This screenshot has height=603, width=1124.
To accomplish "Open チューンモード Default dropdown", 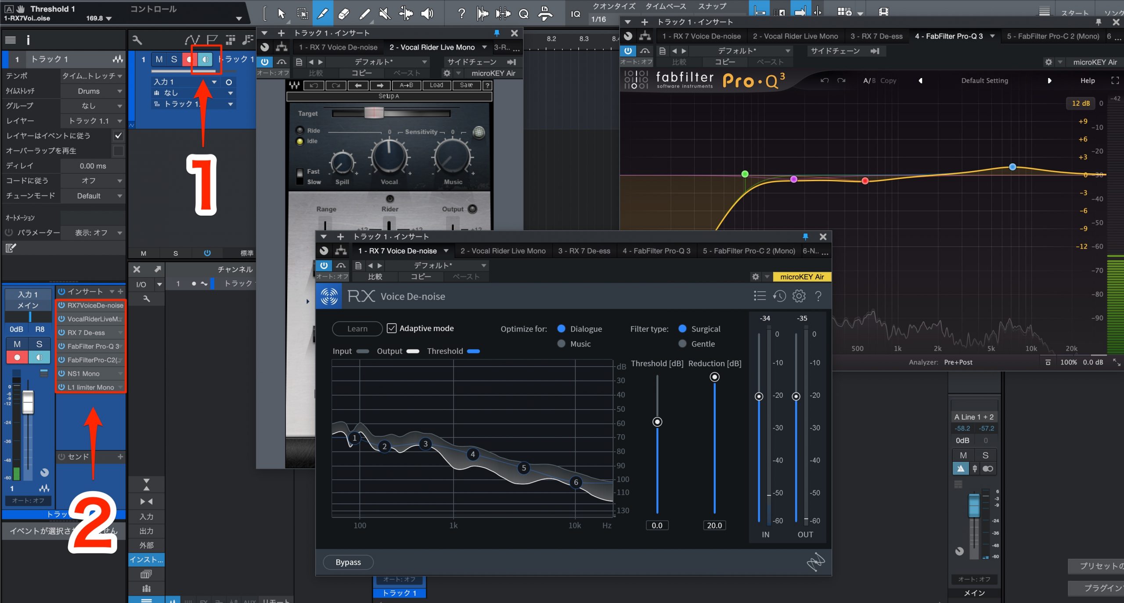I will click(93, 196).
